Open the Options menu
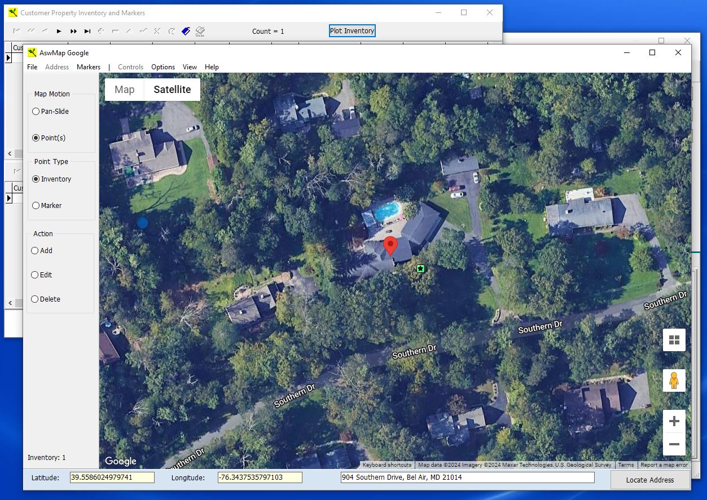707x500 pixels. click(163, 67)
